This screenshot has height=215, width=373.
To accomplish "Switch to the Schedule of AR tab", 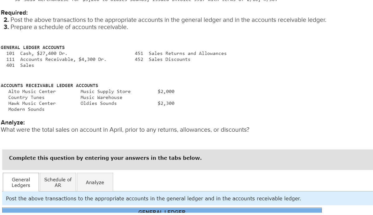I will pos(58,182).
